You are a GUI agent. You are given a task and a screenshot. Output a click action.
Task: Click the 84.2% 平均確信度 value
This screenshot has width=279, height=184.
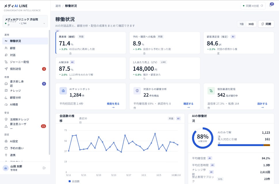pyautogui.click(x=266, y=158)
